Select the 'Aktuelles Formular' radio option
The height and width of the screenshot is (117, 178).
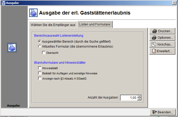[x=40, y=47]
